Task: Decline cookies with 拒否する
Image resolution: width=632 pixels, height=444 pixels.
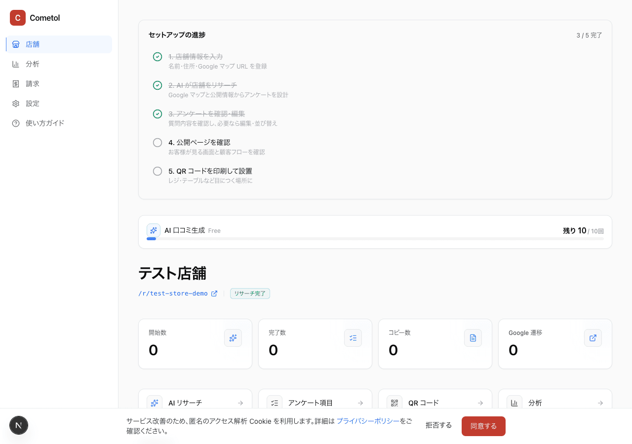Action: 439,425
